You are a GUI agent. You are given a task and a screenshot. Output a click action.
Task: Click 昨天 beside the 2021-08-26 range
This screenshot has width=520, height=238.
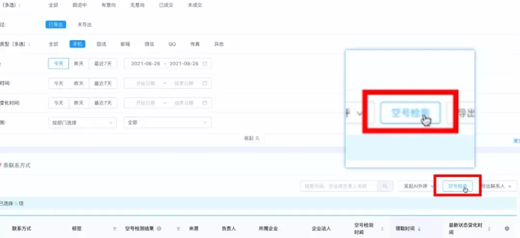pos(79,63)
